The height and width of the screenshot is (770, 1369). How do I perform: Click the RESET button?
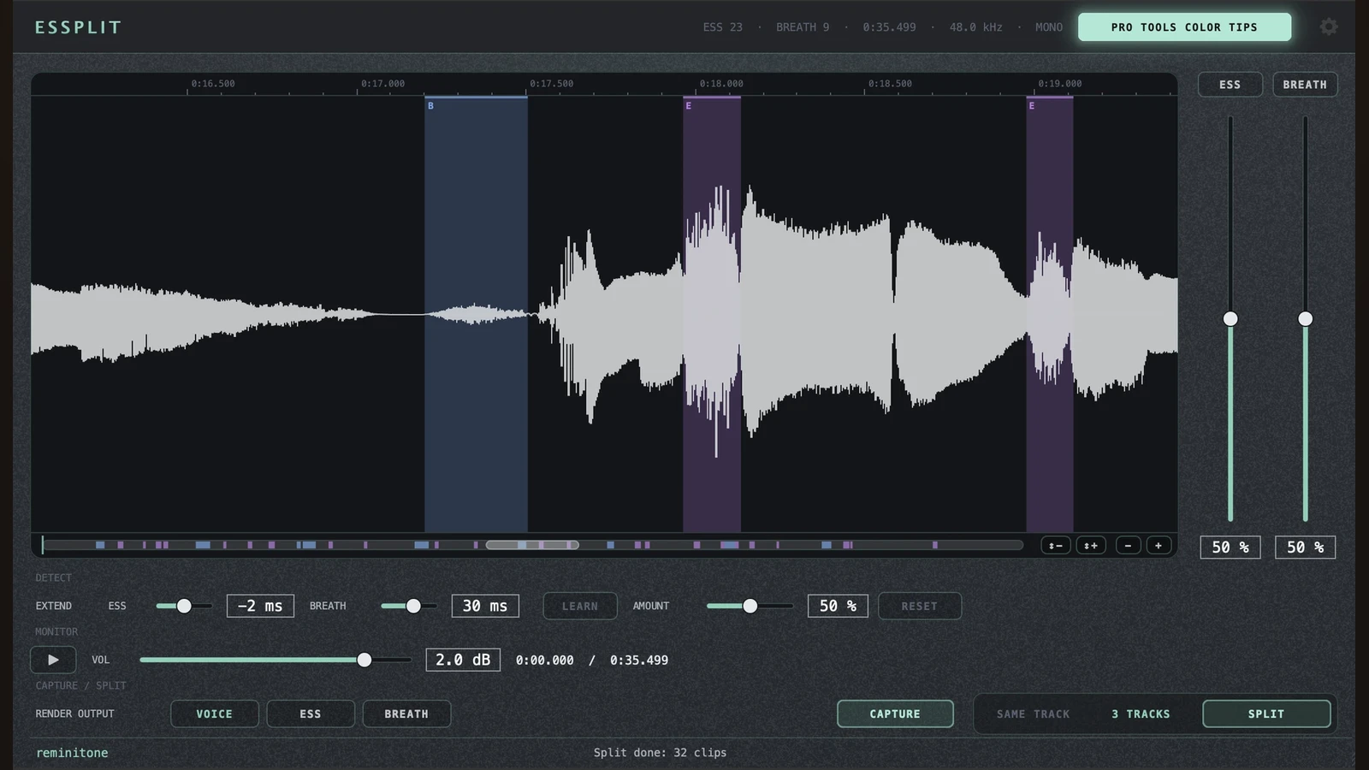pos(920,606)
